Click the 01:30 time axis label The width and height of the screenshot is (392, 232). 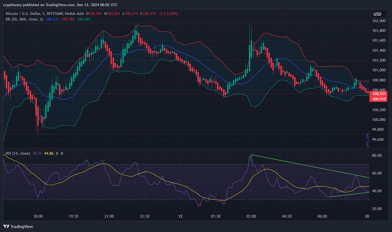pyautogui.click(x=215, y=216)
